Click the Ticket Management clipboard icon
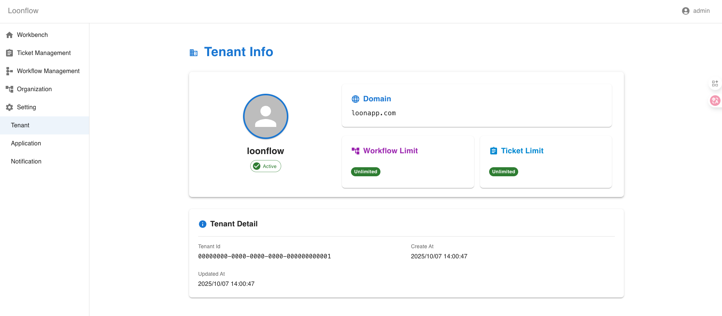 click(9, 53)
